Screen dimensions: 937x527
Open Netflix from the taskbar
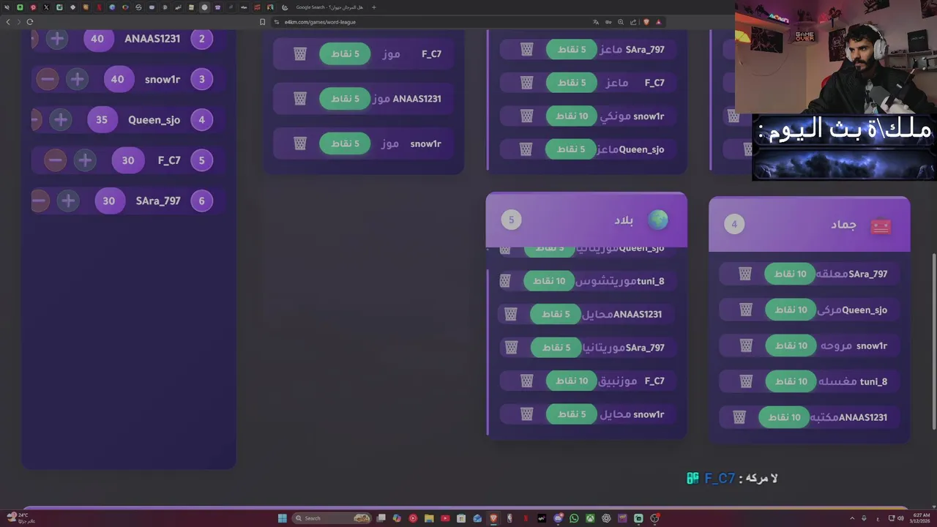(526, 518)
